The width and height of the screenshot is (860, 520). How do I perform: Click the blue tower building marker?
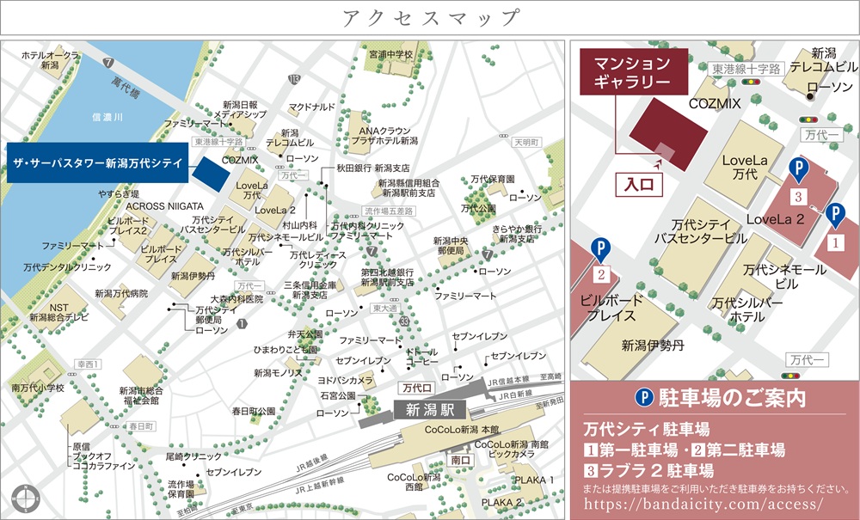[x=211, y=170]
